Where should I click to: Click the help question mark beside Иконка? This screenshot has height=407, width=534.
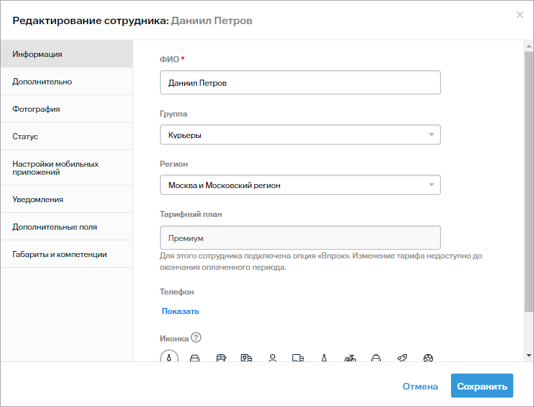(x=196, y=338)
